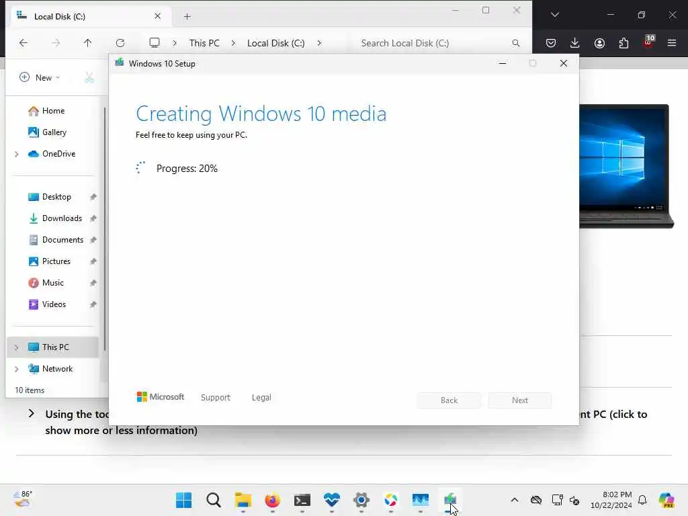Open Firefox Downloads panel
This screenshot has width=688, height=516.
(575, 43)
